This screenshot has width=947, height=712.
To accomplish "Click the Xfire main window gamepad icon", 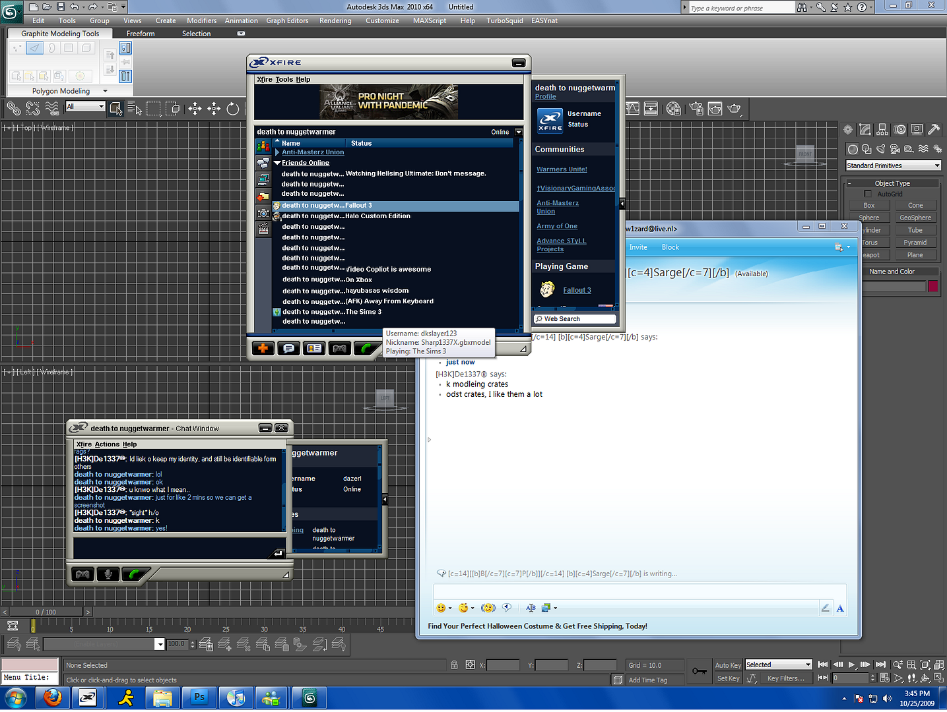I will click(339, 348).
